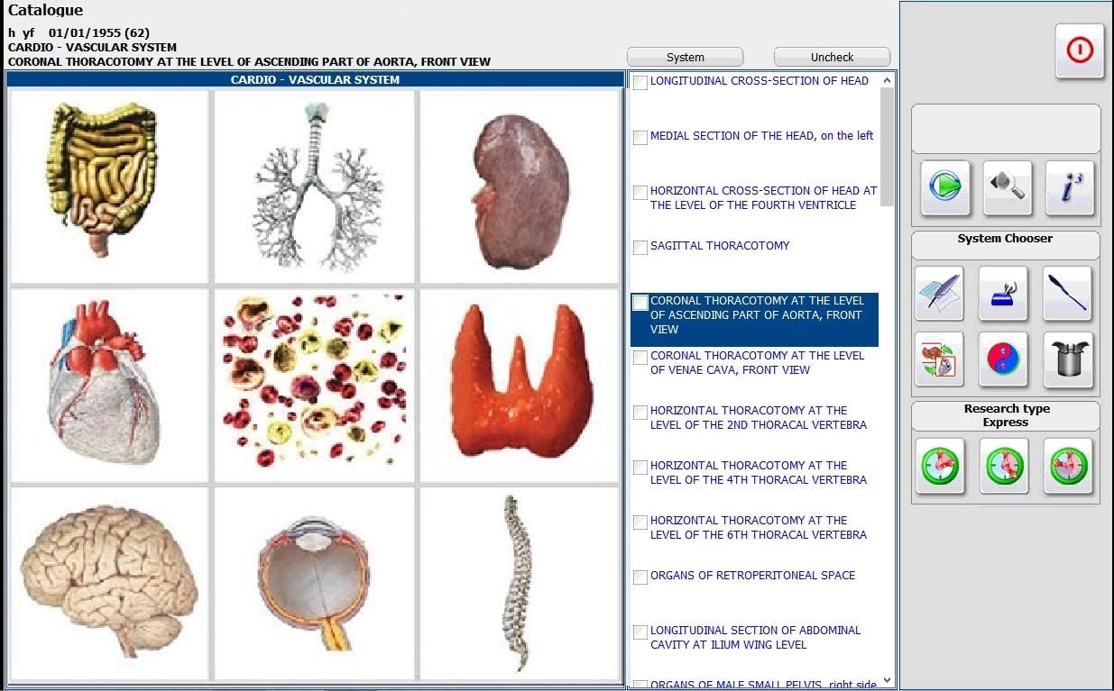Click the yin-yang icon
This screenshot has width=1114, height=691.
click(x=1003, y=359)
